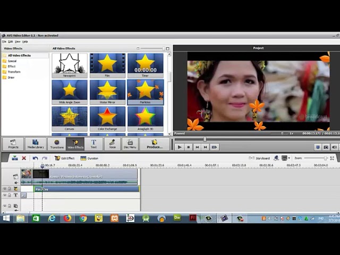Click the green split-clip icon in timeline toolbar
This screenshot has width=340, height=255.
click(15, 158)
